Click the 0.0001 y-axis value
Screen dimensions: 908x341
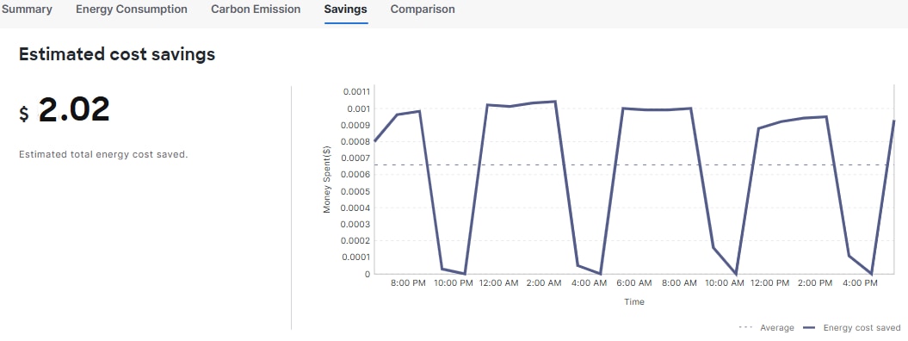[x=356, y=257]
